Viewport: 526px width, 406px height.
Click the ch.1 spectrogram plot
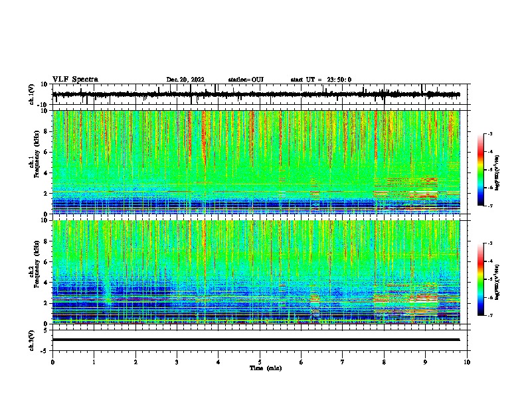coord(256,162)
